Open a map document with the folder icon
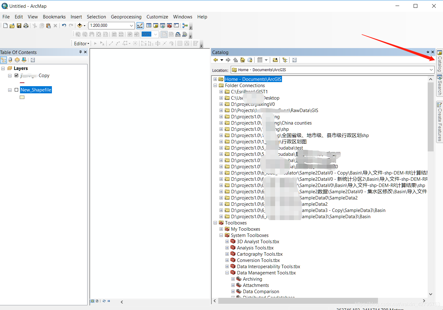The width and height of the screenshot is (443, 310). tap(12, 26)
